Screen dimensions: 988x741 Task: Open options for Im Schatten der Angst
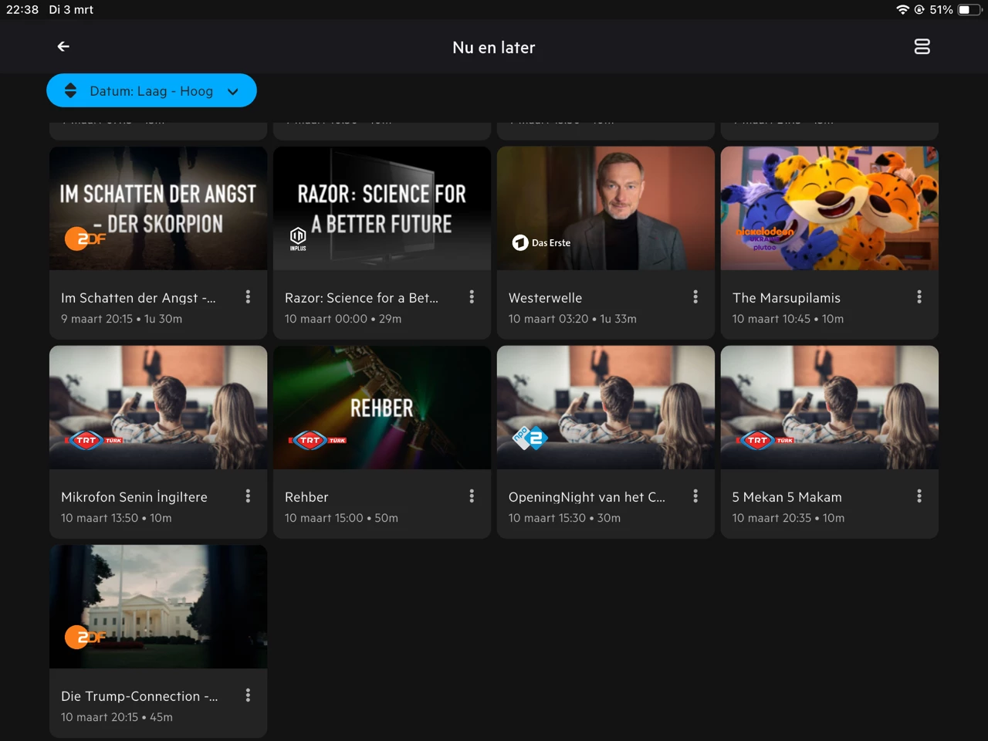tap(248, 297)
